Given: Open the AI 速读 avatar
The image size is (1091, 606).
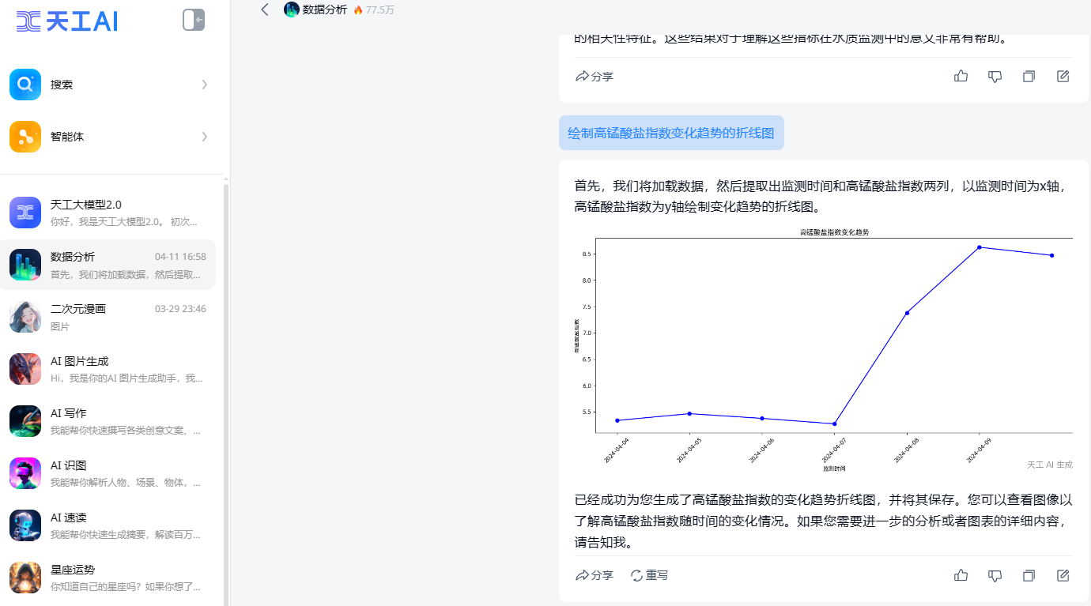Looking at the screenshot, I should 25,525.
